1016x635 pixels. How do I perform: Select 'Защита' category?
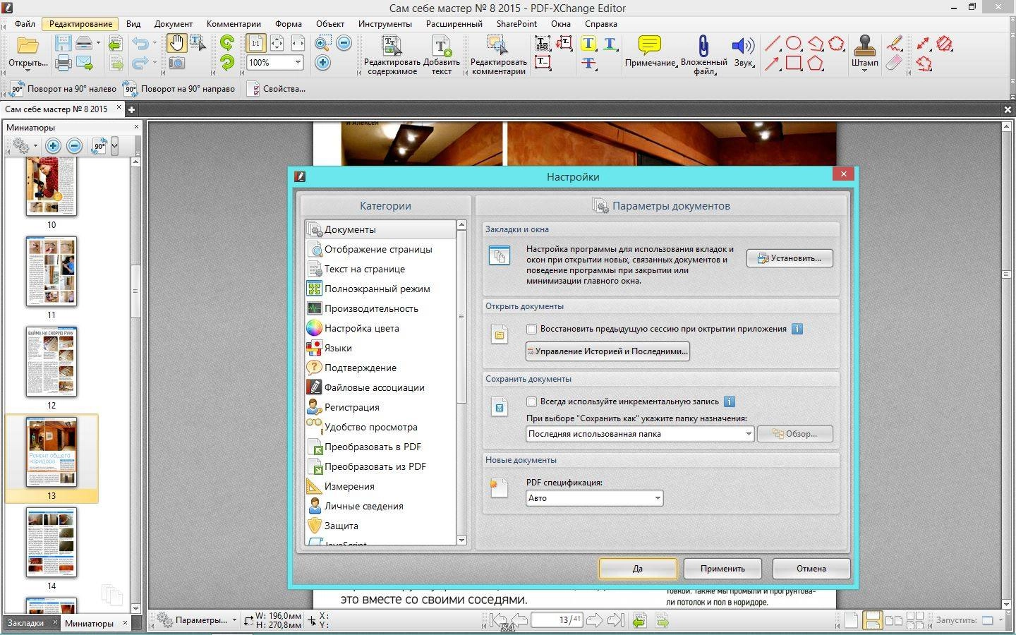click(381, 526)
